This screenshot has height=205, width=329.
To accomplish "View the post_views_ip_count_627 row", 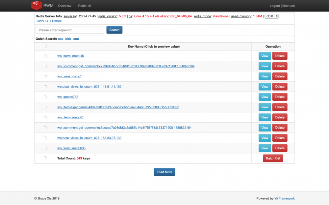I will [x=265, y=138].
